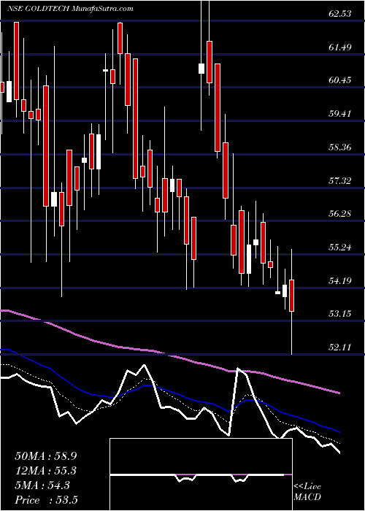Viewport: 365px width, 511px height.
Task: Click the 60.45 price axis label
Action: pos(340,80)
